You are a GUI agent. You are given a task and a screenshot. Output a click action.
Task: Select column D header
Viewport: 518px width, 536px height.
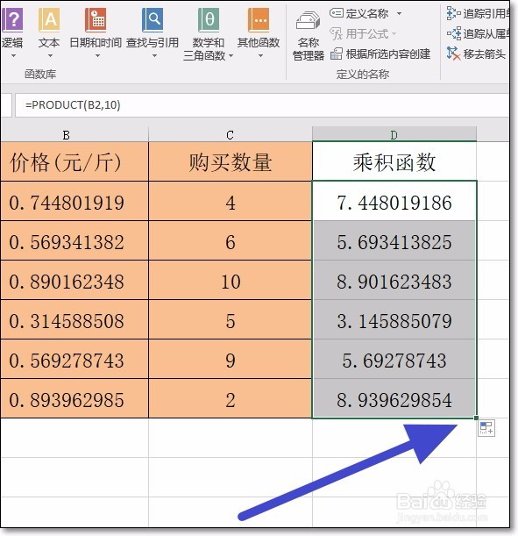tap(394, 135)
